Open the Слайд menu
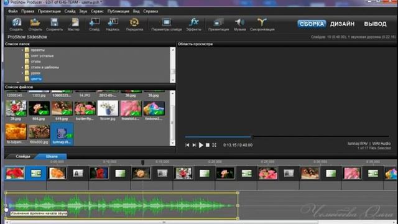The height and width of the screenshot is (224, 398). click(x=70, y=11)
